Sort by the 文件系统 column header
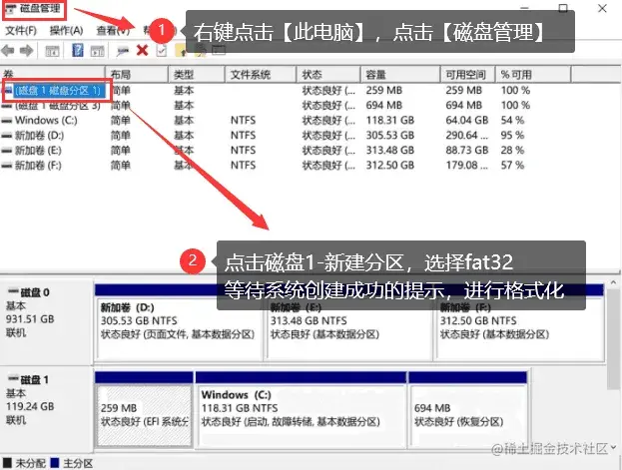 pos(261,74)
